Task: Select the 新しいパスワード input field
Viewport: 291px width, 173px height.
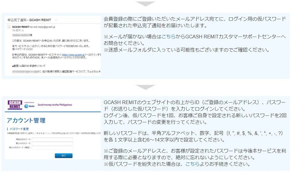Action: [x=52, y=143]
